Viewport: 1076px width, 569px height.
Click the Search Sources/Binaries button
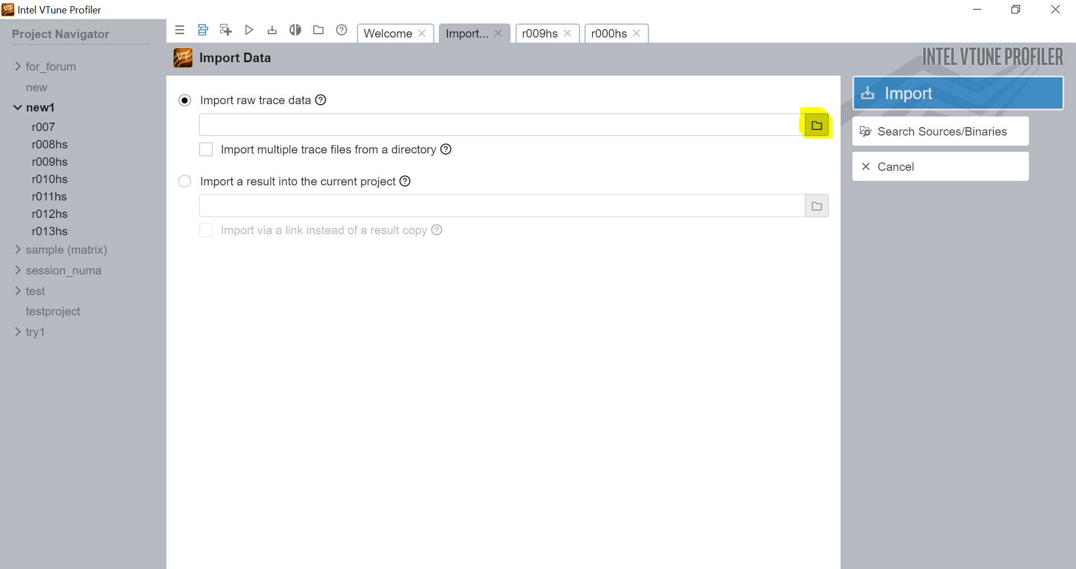point(940,132)
